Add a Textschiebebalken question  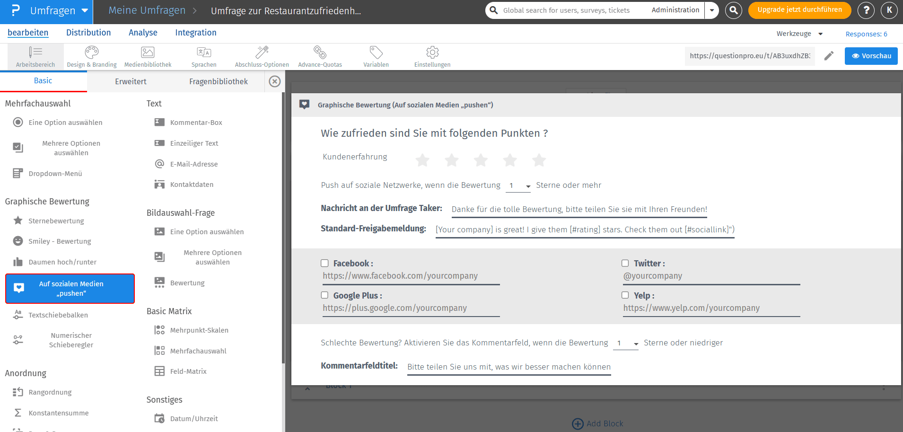[x=51, y=315]
